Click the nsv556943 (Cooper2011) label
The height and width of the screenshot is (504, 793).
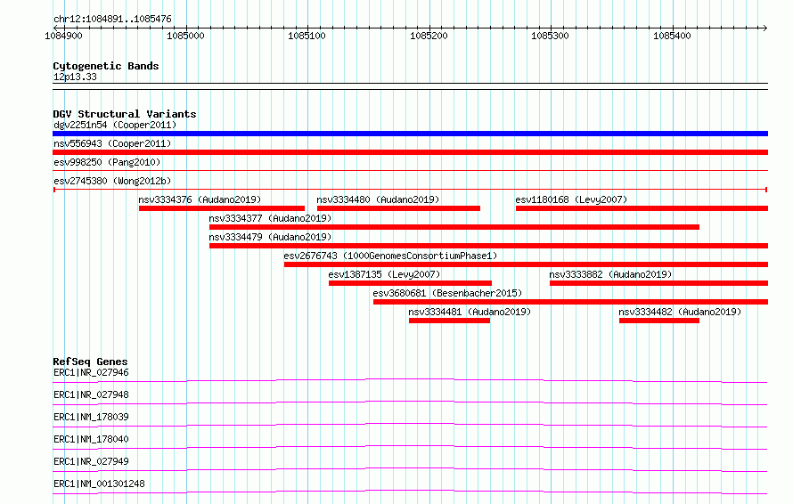point(112,143)
